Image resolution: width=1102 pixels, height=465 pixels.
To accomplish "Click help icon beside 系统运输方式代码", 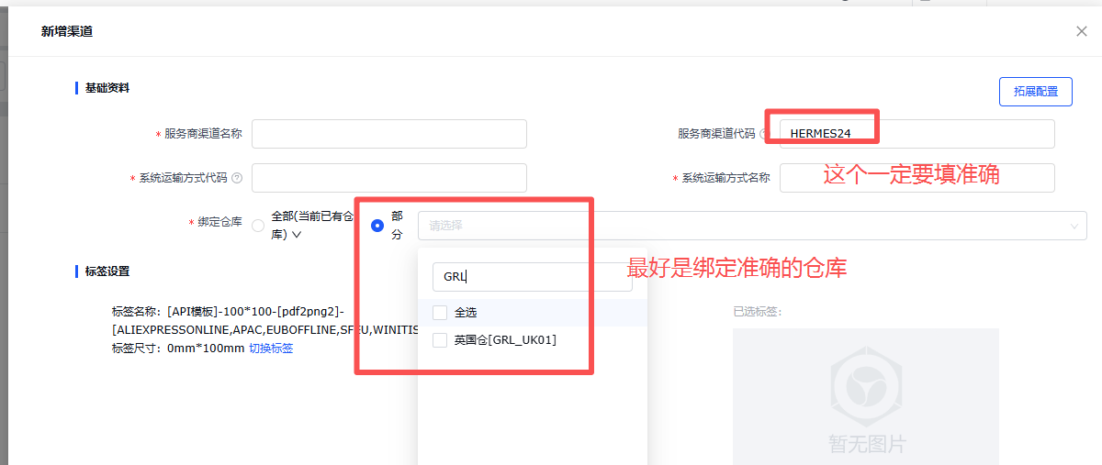I will (x=237, y=178).
